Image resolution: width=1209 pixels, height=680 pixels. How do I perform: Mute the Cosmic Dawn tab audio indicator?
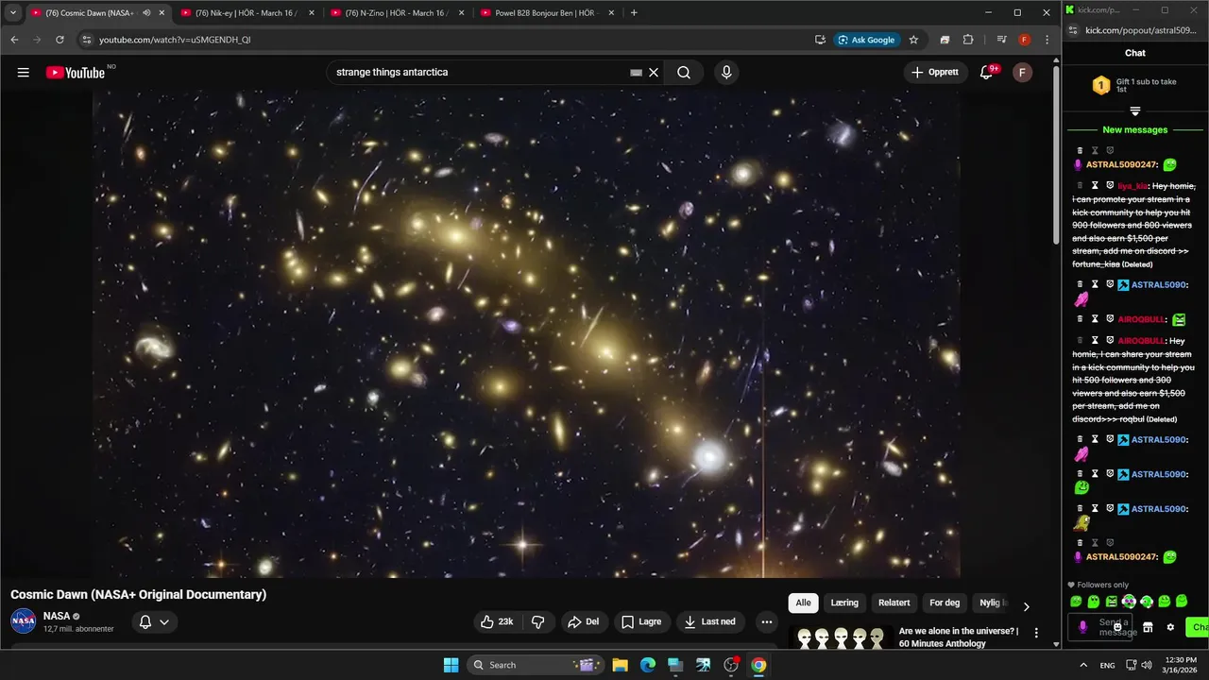[145, 13]
